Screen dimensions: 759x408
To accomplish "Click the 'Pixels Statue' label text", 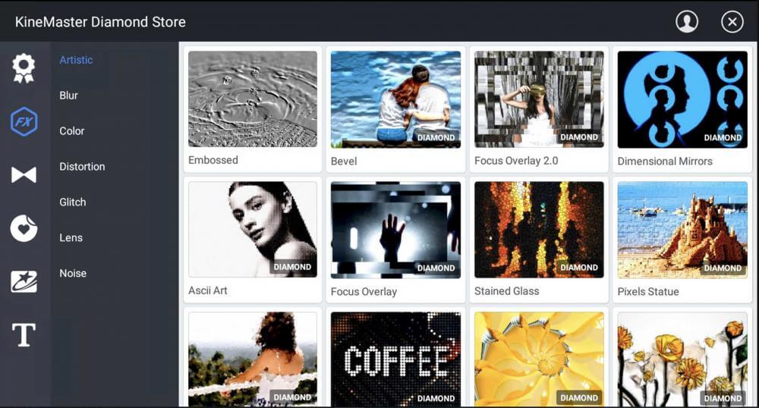I will click(647, 291).
